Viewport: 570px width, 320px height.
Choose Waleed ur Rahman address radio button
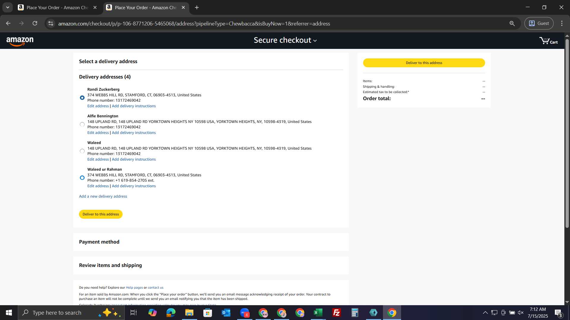click(x=82, y=178)
